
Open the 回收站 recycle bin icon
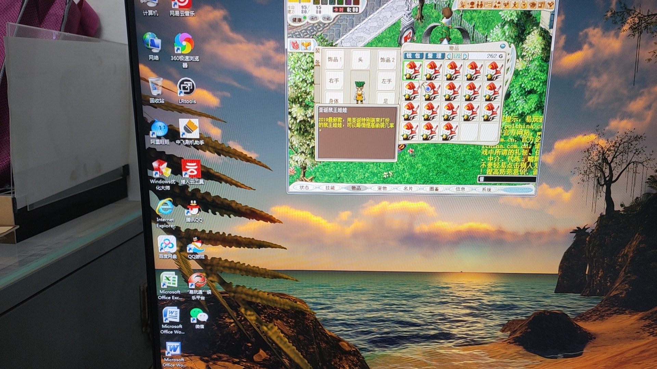tap(156, 90)
